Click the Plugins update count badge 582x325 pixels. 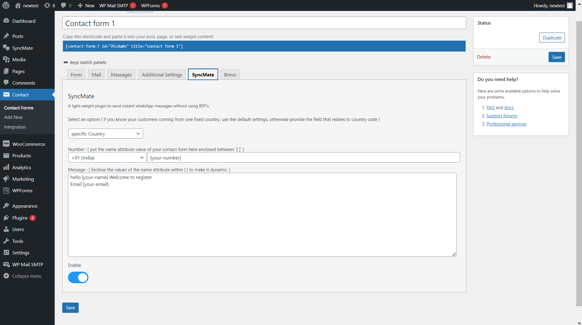(33, 218)
